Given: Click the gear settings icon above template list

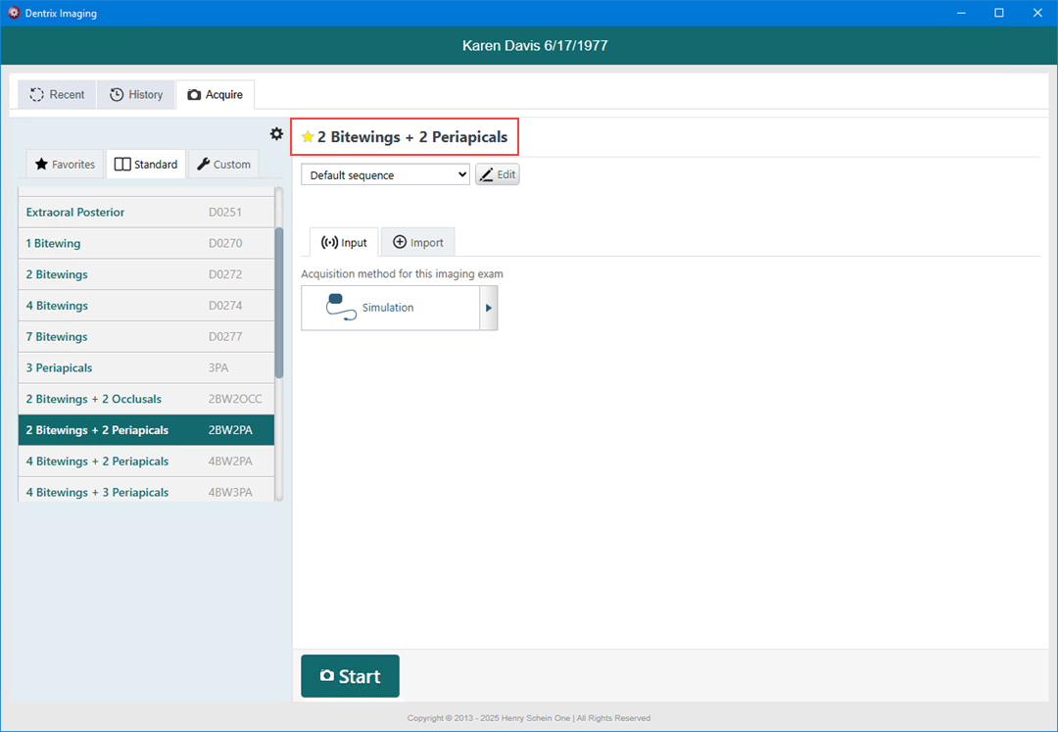Looking at the screenshot, I should coord(276,134).
